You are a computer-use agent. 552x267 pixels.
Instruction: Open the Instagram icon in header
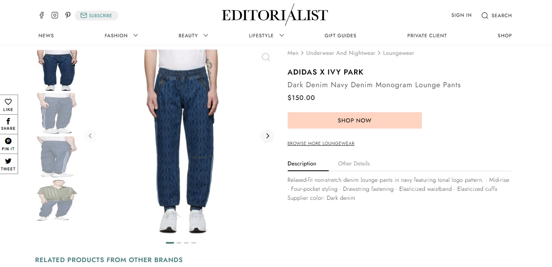click(x=55, y=15)
